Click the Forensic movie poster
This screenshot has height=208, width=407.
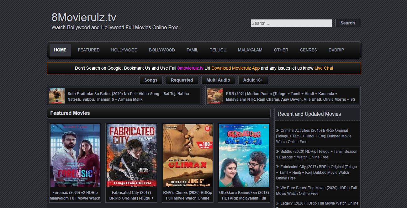(x=75, y=156)
